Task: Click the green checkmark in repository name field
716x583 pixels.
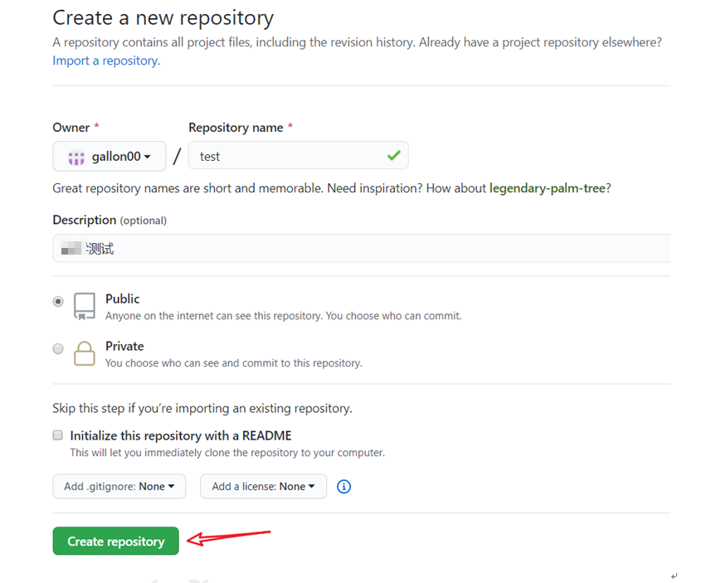Action: coord(393,155)
